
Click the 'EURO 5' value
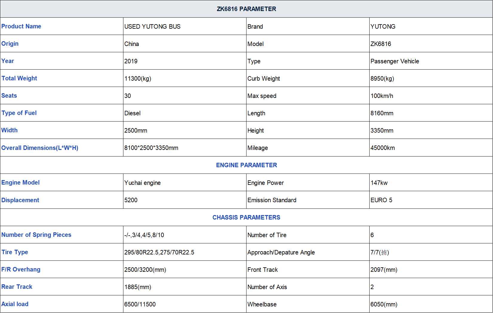(x=381, y=200)
